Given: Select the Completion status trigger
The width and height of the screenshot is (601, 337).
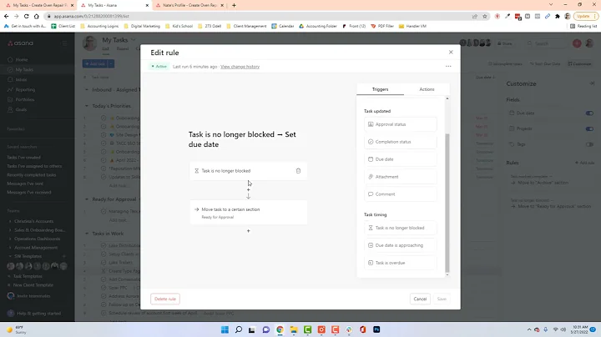Looking at the screenshot, I should [x=400, y=142].
